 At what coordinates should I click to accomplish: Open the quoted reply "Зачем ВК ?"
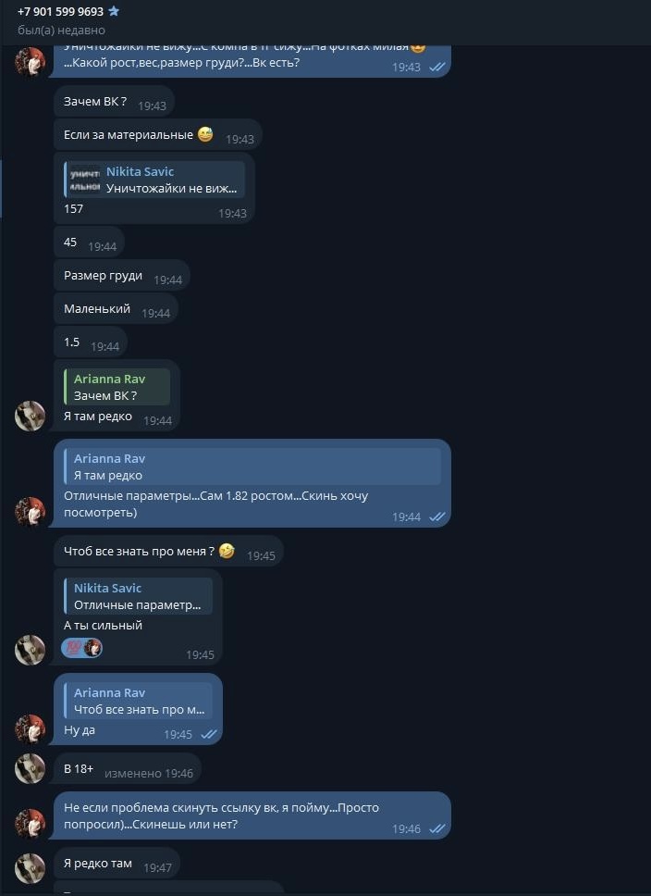(x=117, y=387)
